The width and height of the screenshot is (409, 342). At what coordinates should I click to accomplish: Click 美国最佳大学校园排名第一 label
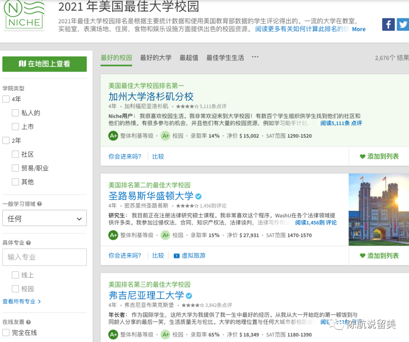tap(146, 85)
